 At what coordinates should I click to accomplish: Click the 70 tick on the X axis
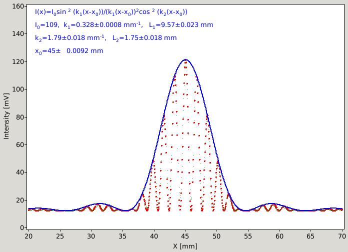tap(342, 236)
